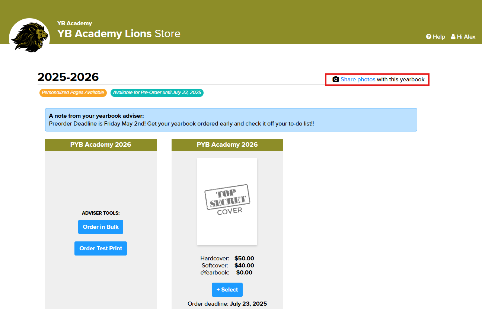Click the camera icon beside Share photos

tap(336, 79)
